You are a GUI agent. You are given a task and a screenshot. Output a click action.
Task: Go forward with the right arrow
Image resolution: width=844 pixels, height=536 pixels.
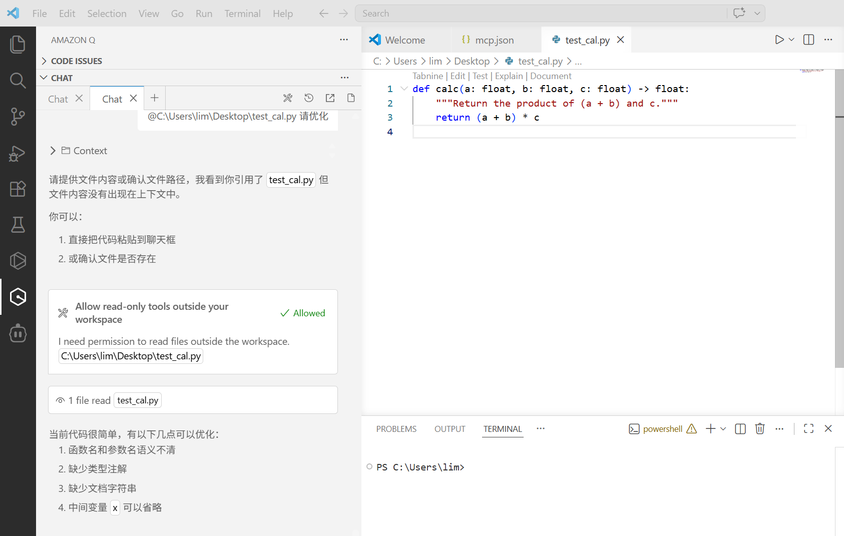tap(343, 14)
